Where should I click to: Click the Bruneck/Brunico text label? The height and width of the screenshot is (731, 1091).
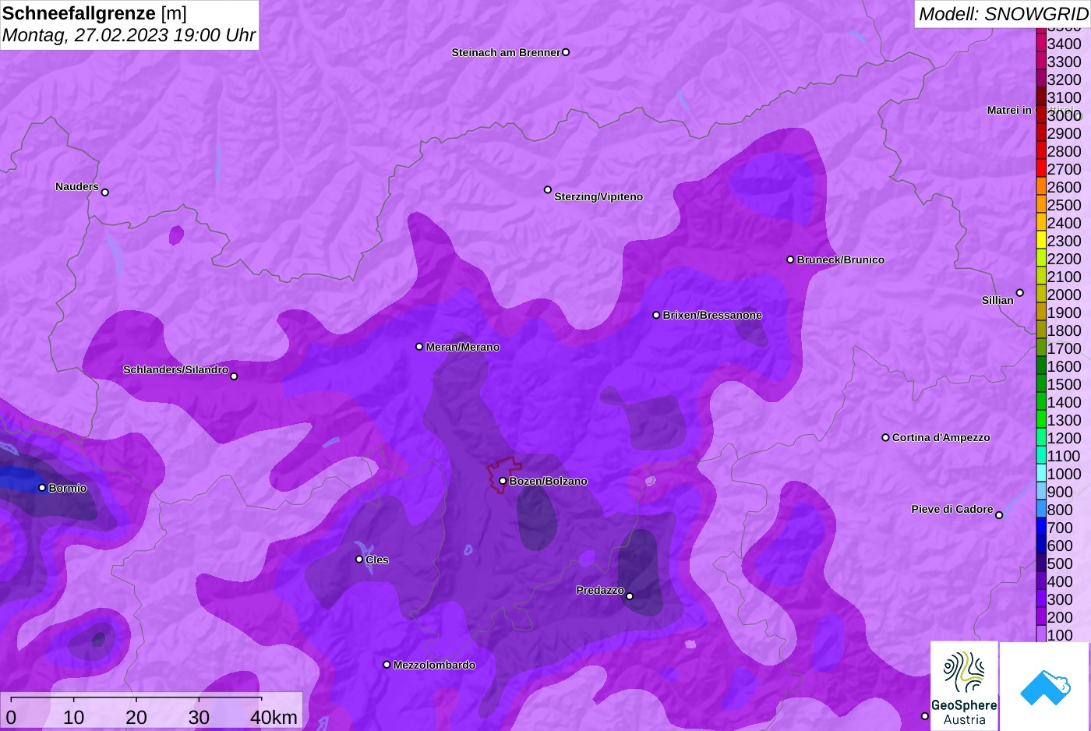[x=840, y=260]
